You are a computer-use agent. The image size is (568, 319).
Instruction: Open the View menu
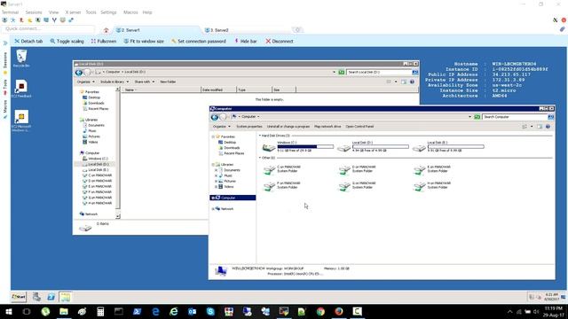(x=53, y=12)
